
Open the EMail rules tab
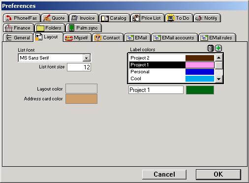click(218, 37)
